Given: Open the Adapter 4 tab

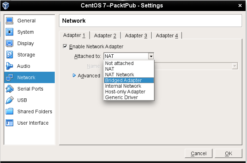Looking at the screenshot, I should tap(167, 36).
